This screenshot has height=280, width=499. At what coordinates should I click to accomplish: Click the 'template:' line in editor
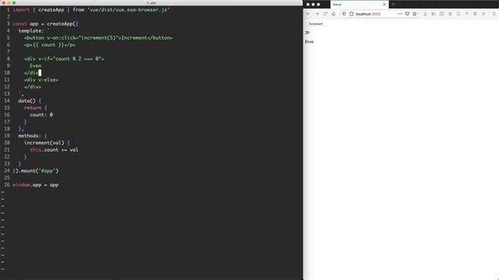[34, 31]
